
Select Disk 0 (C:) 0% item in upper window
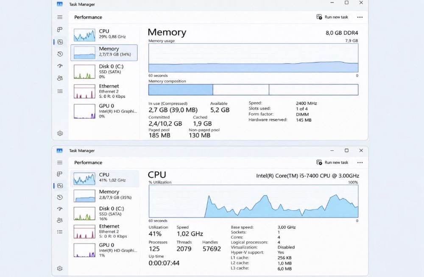(105, 71)
